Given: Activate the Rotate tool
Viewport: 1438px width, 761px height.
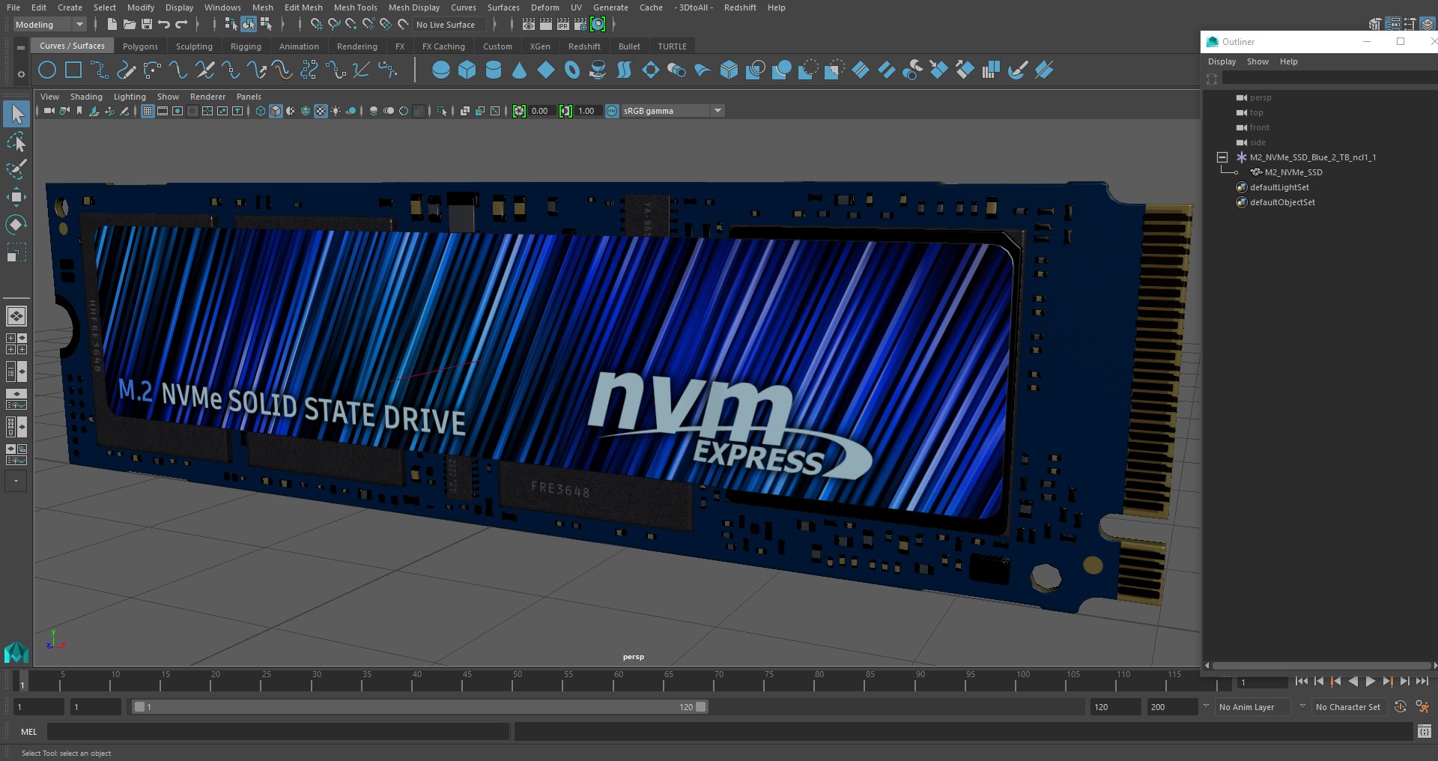Looking at the screenshot, I should [16, 225].
